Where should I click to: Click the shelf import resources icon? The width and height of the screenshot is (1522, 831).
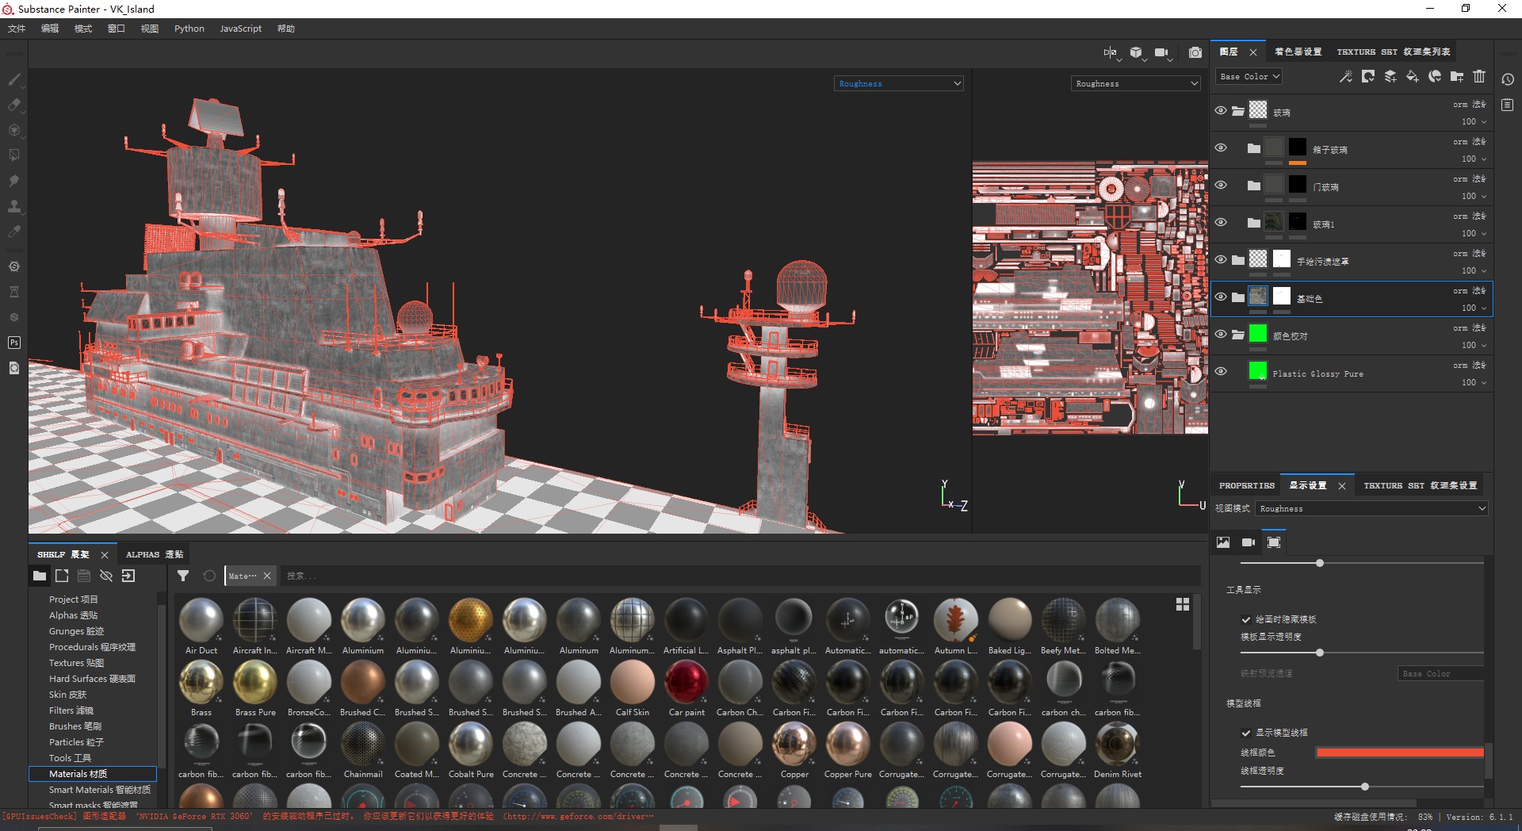click(128, 576)
